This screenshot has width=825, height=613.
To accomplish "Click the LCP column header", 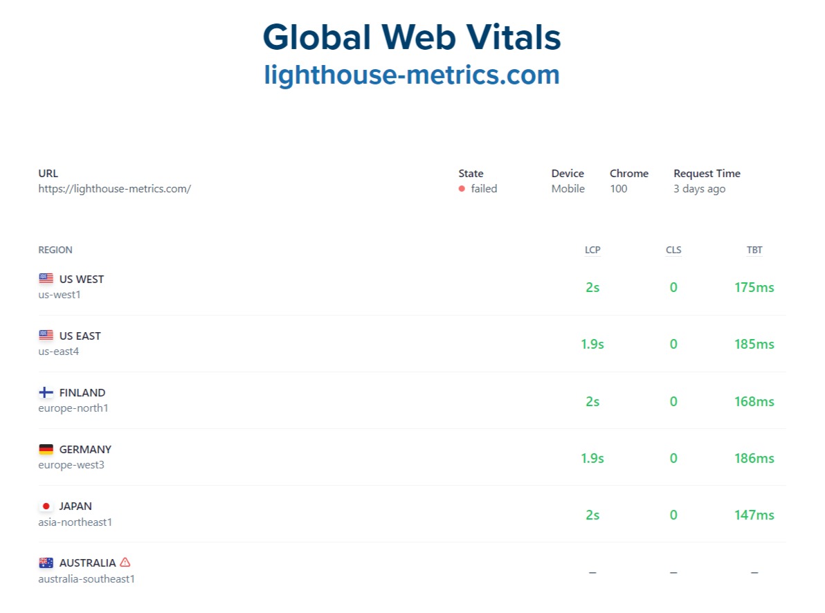I will (x=592, y=249).
